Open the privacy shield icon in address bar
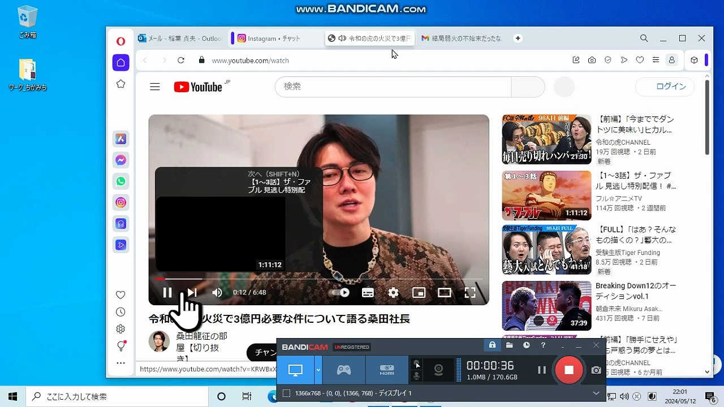 pyautogui.click(x=608, y=60)
